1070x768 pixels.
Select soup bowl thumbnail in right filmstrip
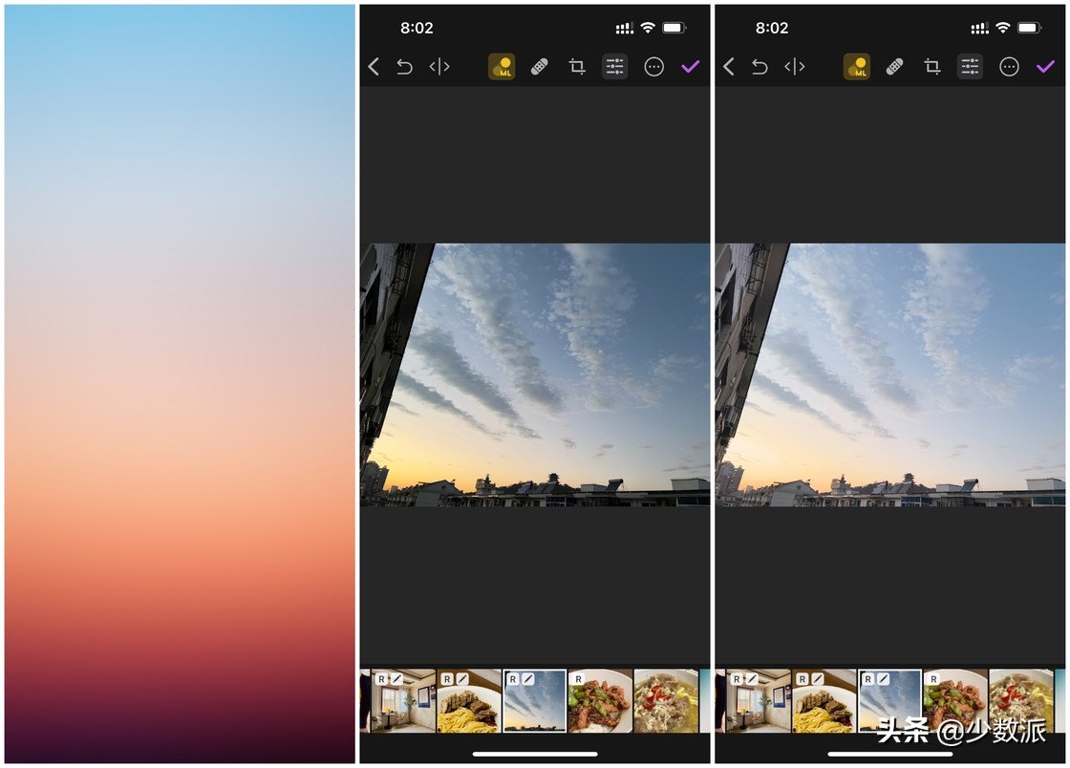pos(1021,701)
